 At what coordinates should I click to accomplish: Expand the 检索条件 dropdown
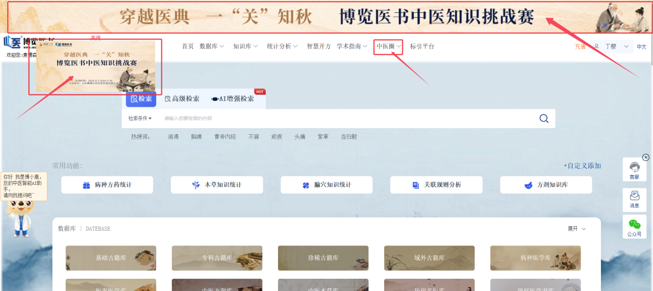pyautogui.click(x=140, y=118)
